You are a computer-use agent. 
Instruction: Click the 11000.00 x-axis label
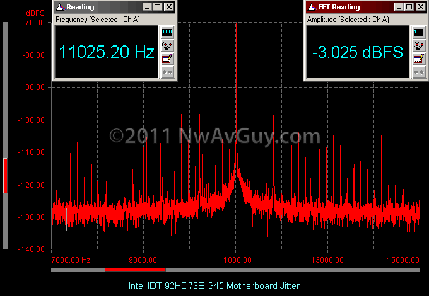point(235,259)
